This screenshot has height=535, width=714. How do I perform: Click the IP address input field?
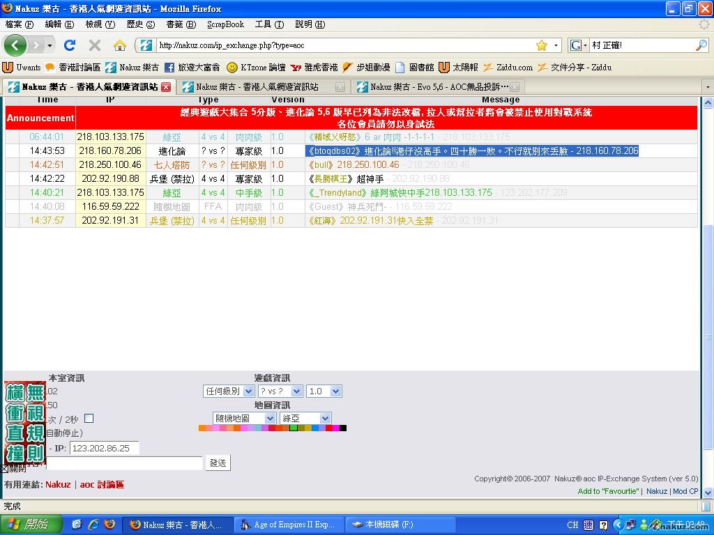pos(105,448)
